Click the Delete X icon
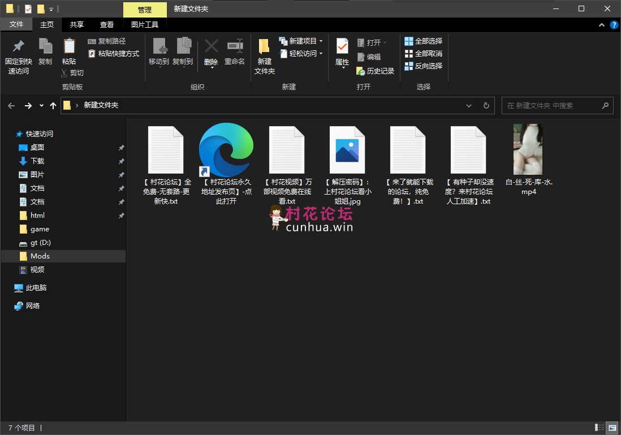621x435 pixels. tap(211, 46)
